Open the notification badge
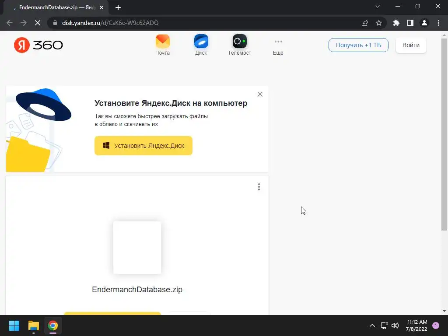 (x=436, y=325)
